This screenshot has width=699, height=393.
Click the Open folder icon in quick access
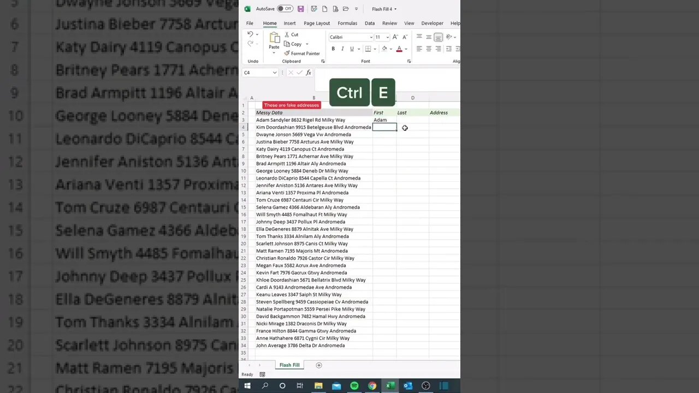346,9
